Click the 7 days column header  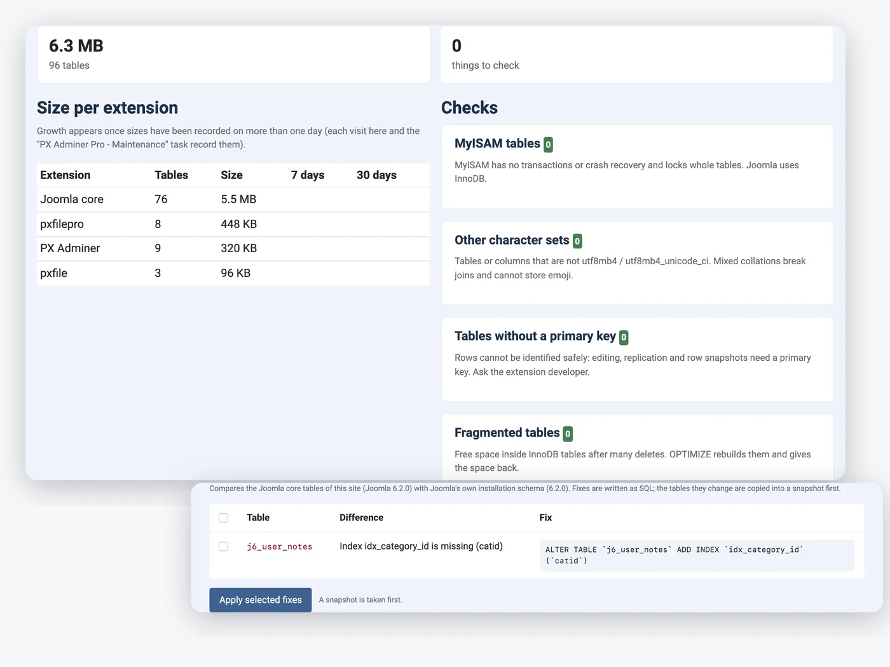(308, 175)
